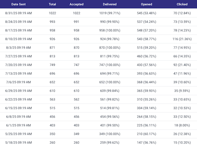Screen dimensions: 197x146
Task: Open the 8/31/25 09:19 AM send row
Action: pos(98,13)
